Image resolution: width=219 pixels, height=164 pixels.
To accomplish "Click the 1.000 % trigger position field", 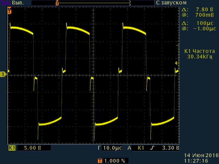I will 115,161.
